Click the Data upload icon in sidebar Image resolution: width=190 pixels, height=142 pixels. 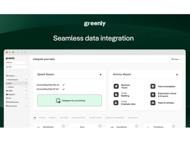(7, 83)
